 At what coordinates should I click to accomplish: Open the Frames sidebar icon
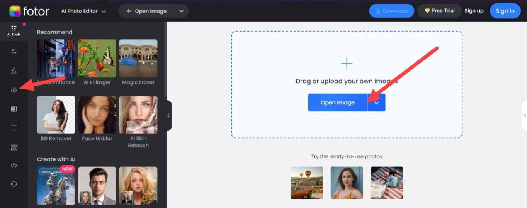[x=14, y=109]
